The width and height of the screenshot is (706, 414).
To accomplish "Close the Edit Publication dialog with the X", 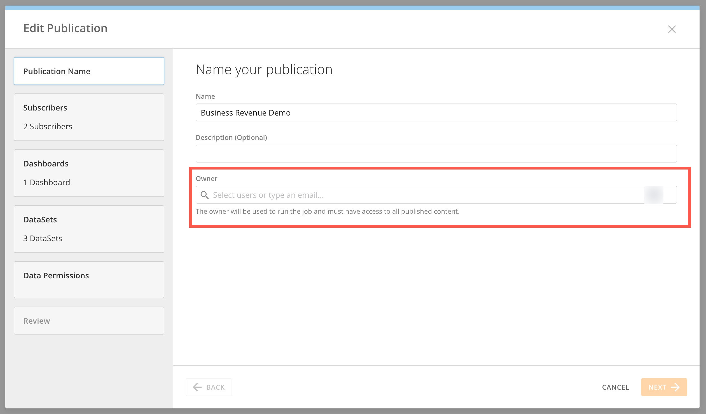I will (672, 29).
